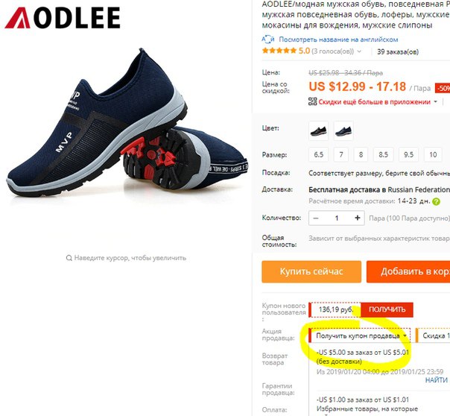Select the black shoe color option
Screen dimensions: 450x416
point(319,131)
